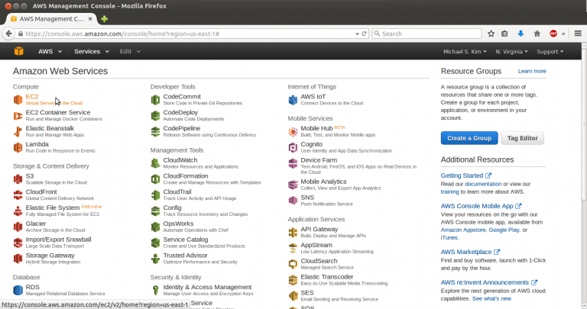Open a new tab with the plus button
This screenshot has width=587, height=309.
pos(105,18)
